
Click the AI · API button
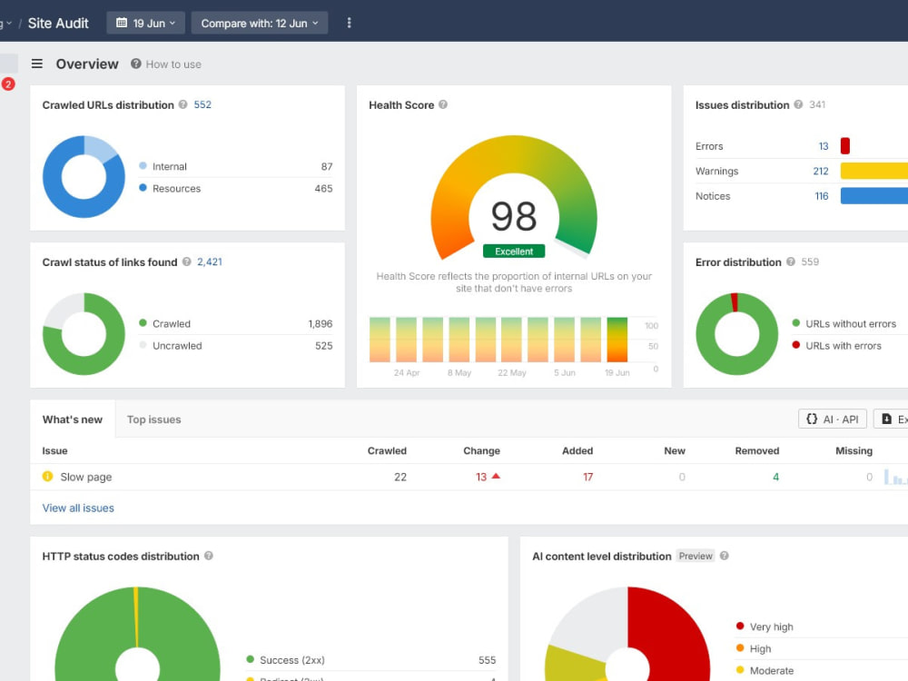832,419
